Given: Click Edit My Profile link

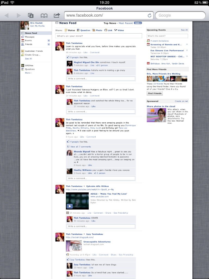Looking at the screenshot, I should click(x=37, y=26).
